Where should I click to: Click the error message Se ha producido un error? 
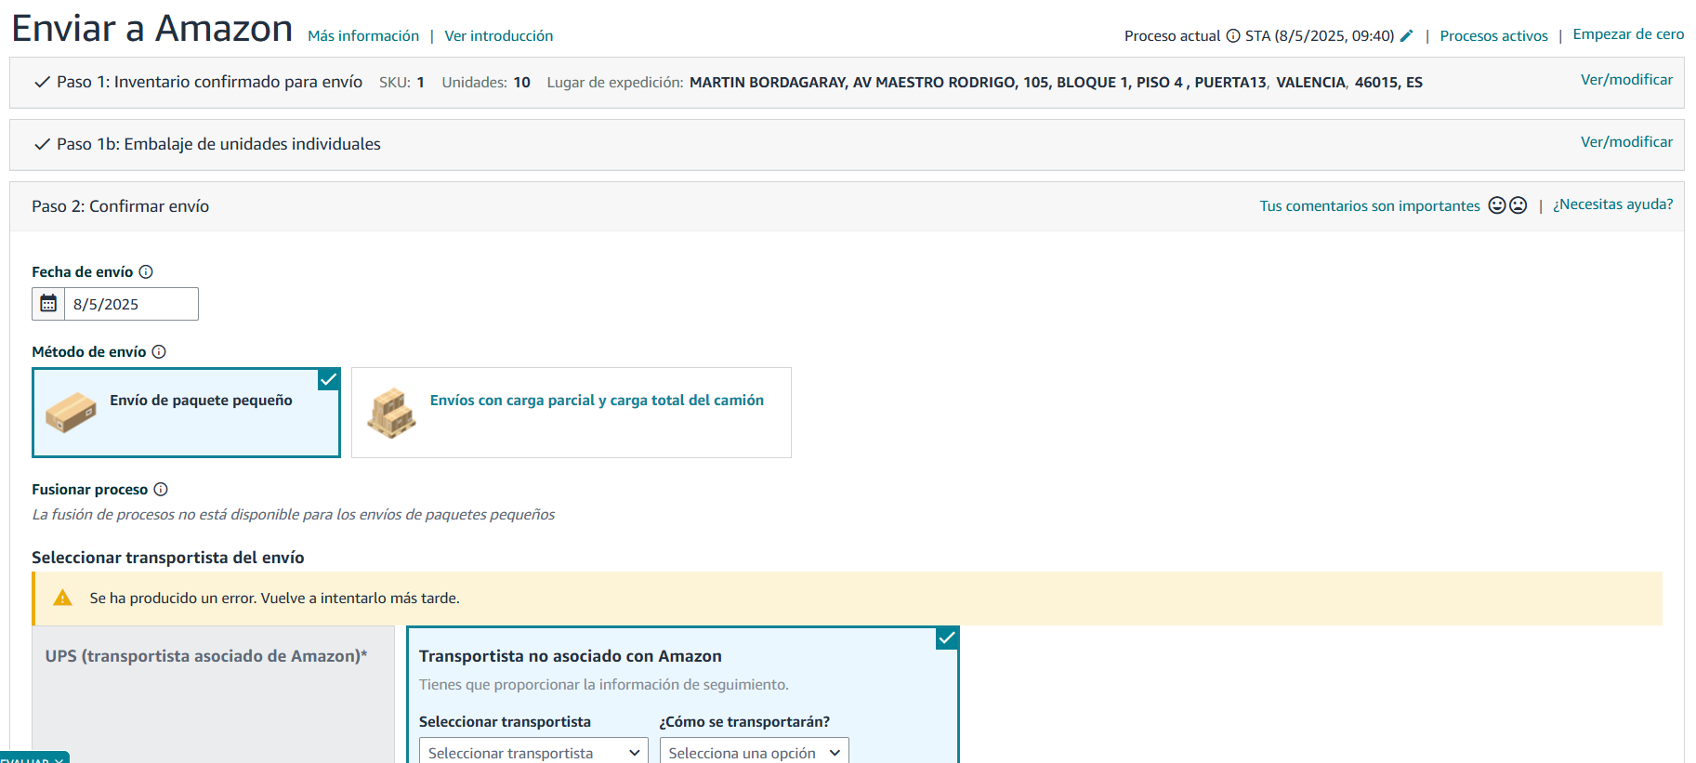point(274,599)
